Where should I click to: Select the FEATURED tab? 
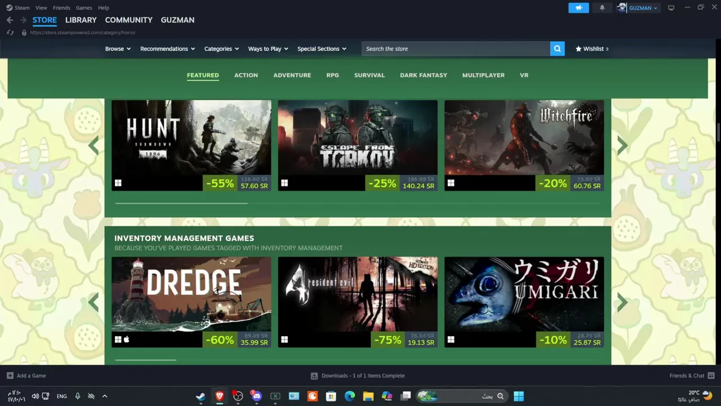203,75
